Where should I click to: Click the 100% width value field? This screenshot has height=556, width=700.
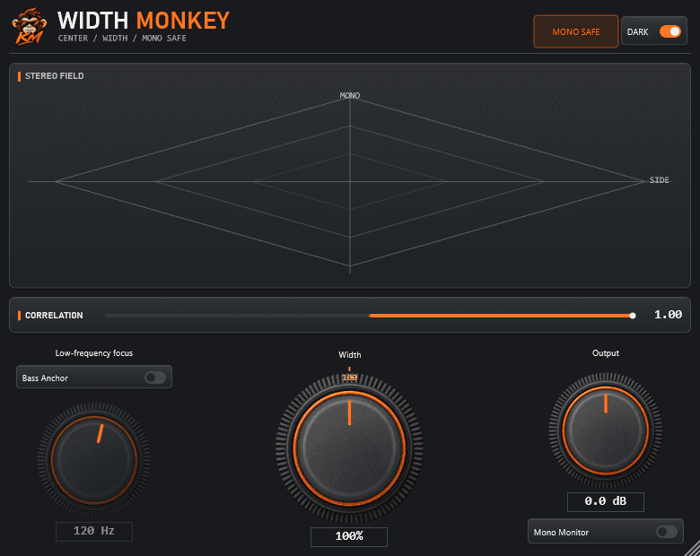(x=349, y=536)
